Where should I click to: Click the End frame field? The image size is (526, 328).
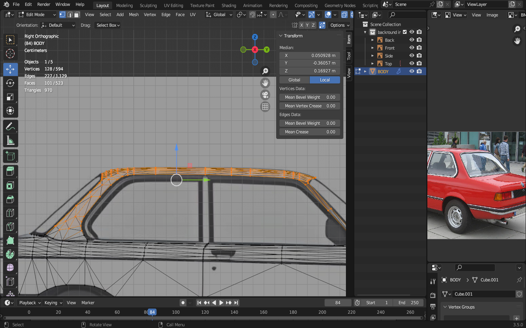click(408, 302)
